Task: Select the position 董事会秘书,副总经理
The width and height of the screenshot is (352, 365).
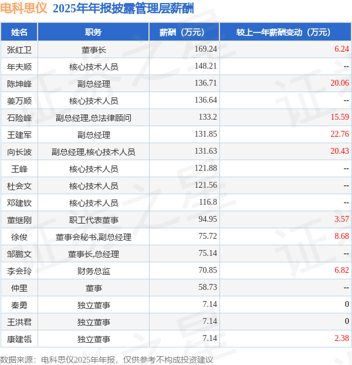Action: 93,237
